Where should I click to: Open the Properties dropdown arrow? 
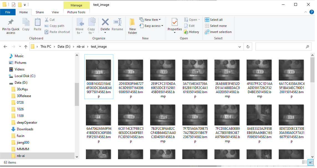pyautogui.click(x=175, y=33)
